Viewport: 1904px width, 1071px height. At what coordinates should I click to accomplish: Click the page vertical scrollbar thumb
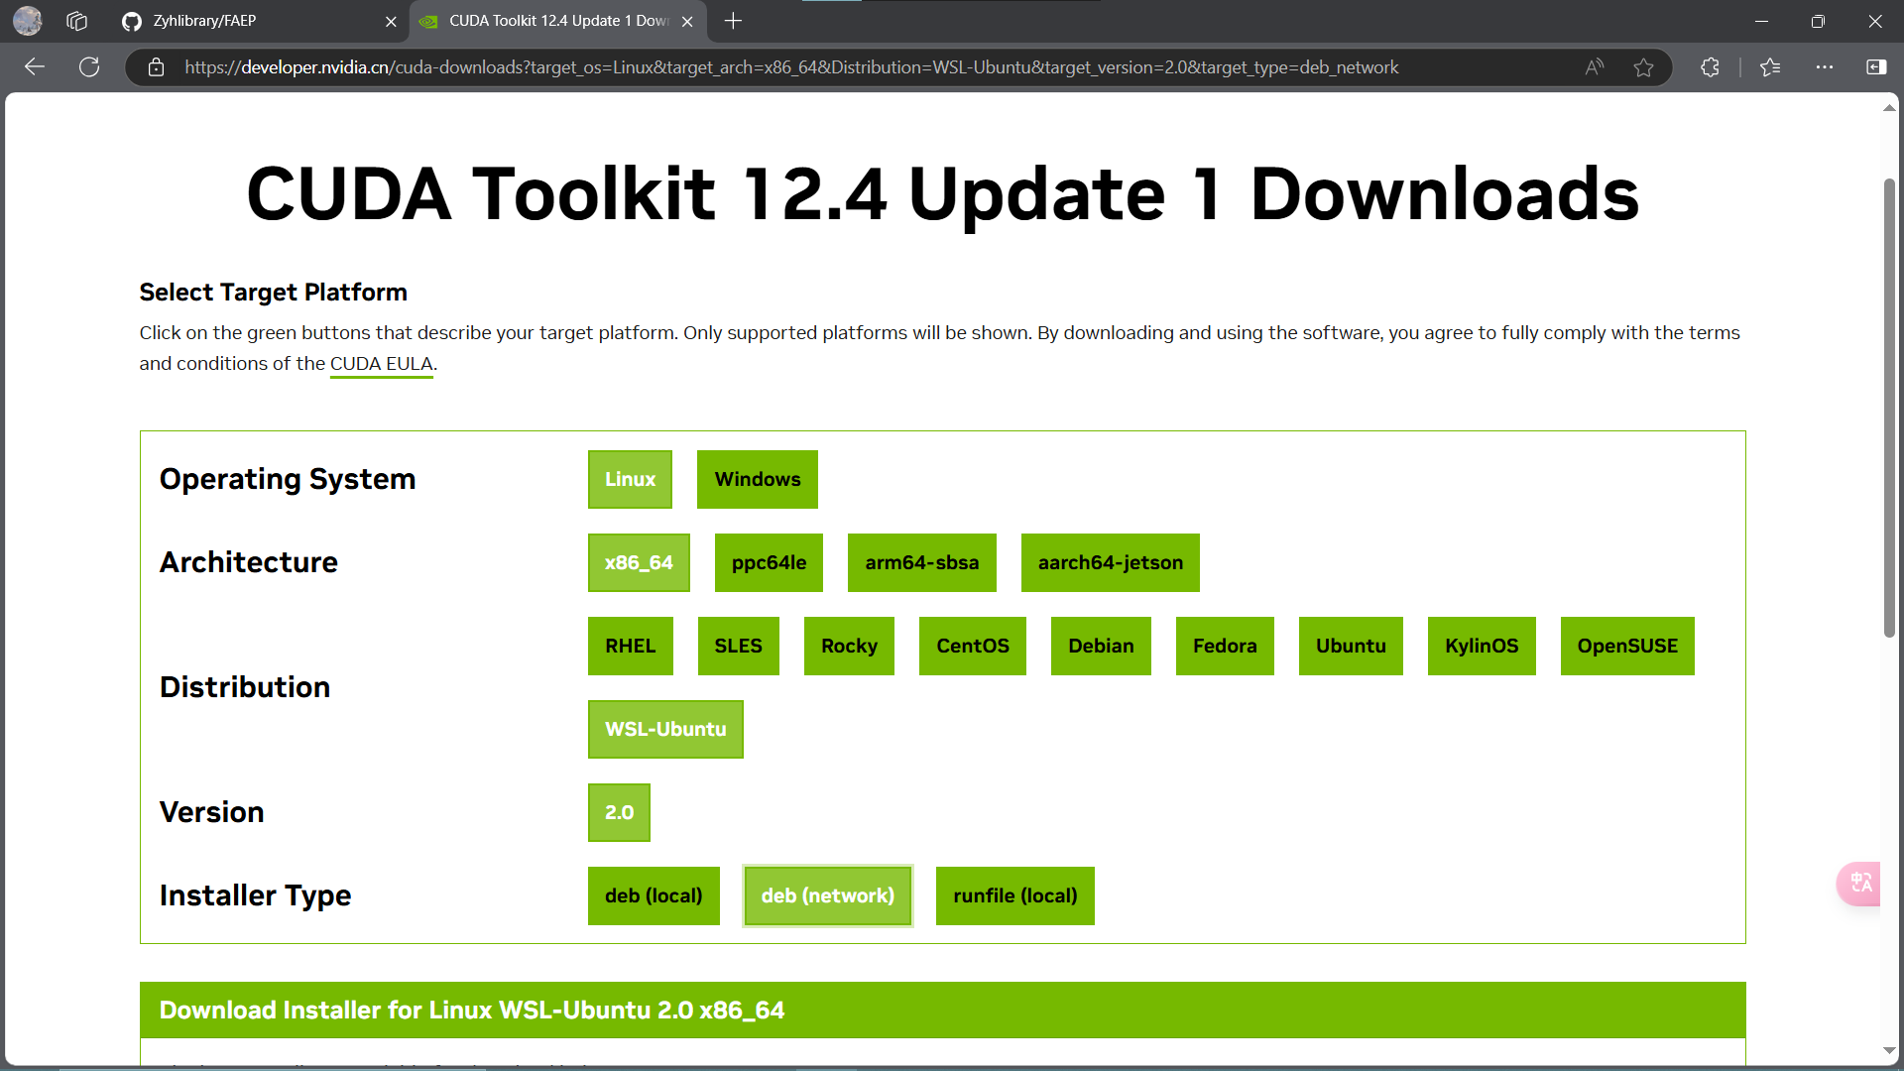point(1889,407)
